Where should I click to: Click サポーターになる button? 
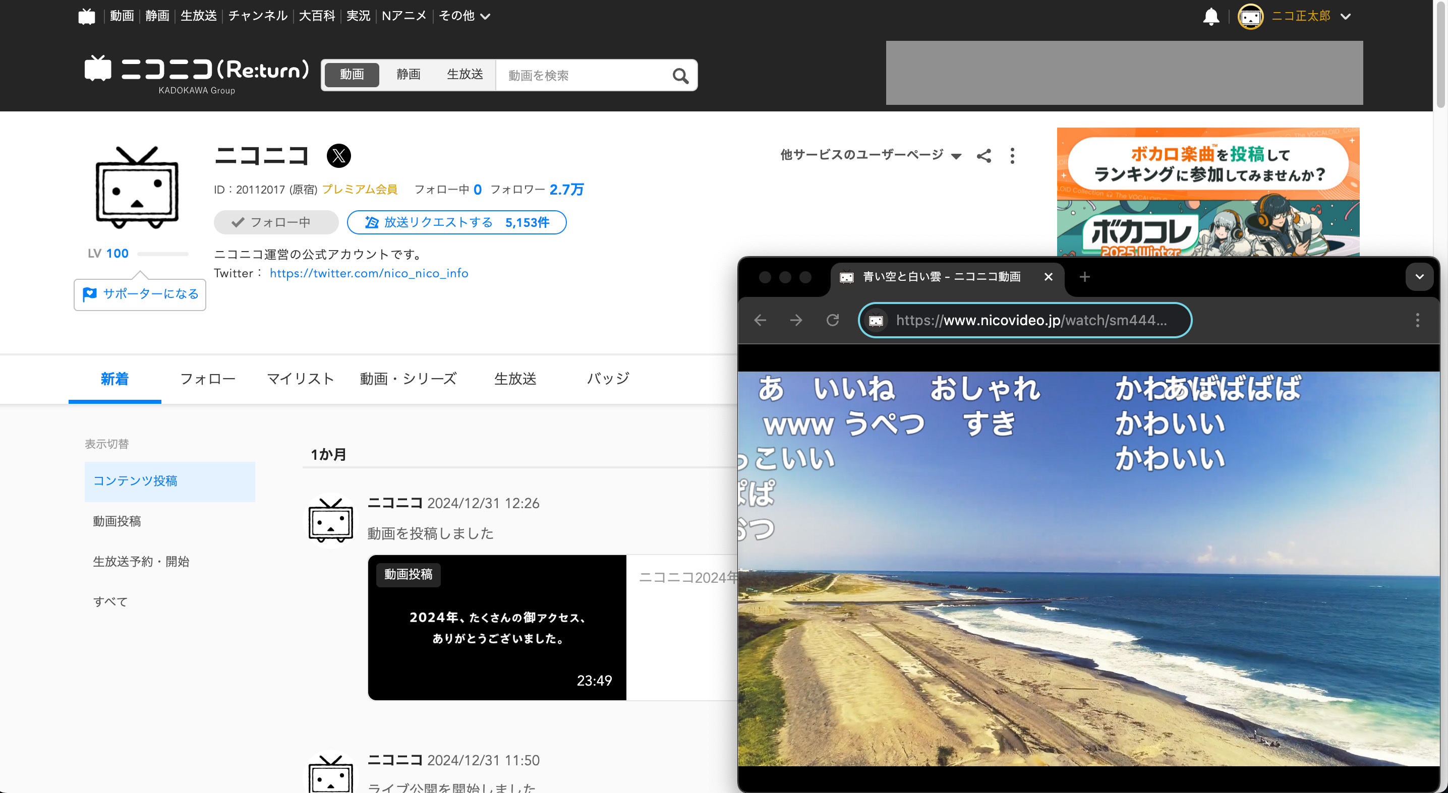[140, 294]
